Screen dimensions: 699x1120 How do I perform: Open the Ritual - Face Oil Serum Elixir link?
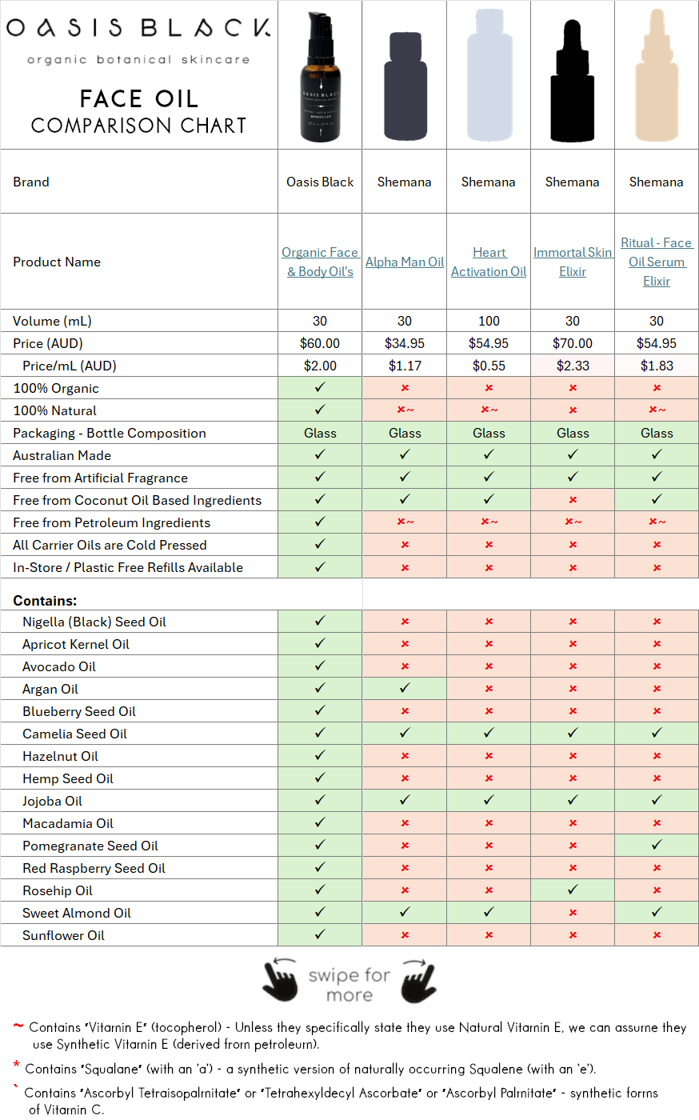[657, 262]
